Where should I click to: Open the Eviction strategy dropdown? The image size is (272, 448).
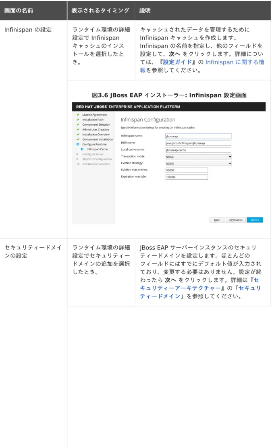point(199,164)
